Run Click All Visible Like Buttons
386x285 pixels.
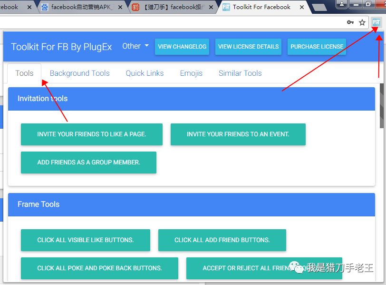click(86, 240)
